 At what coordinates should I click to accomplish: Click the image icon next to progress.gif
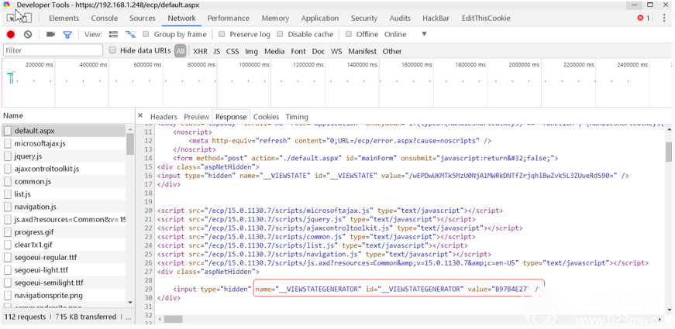8,232
